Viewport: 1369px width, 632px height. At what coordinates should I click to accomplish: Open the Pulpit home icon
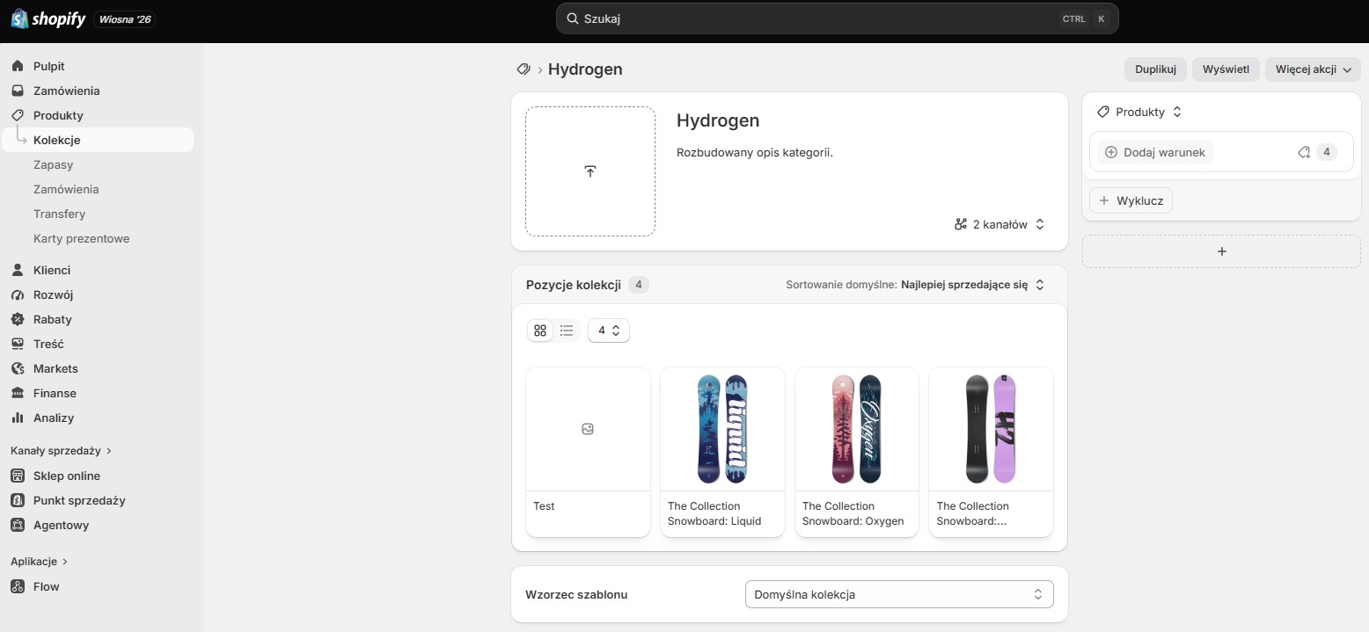18,66
